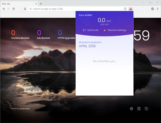This screenshot has height=123, width=161.
Task: Close the New Tab tab
Action: coord(36,4)
